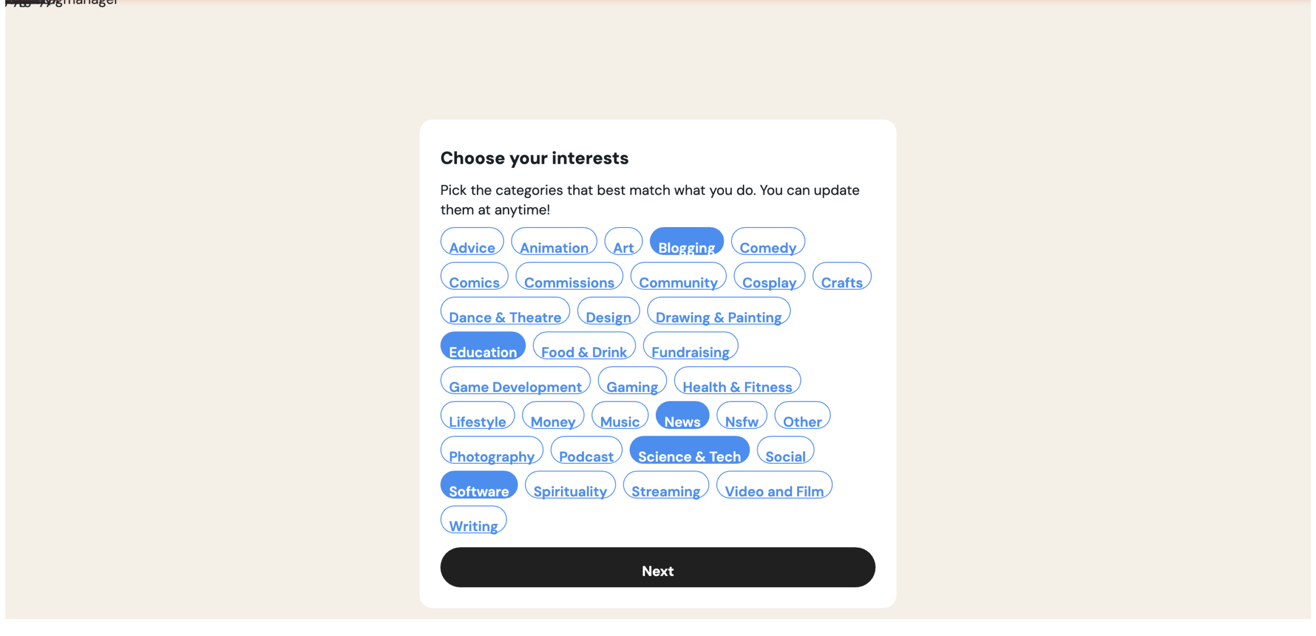Viewport: 1316px width, 636px height.
Task: Enable Health & Fitness interest
Action: [x=737, y=381]
